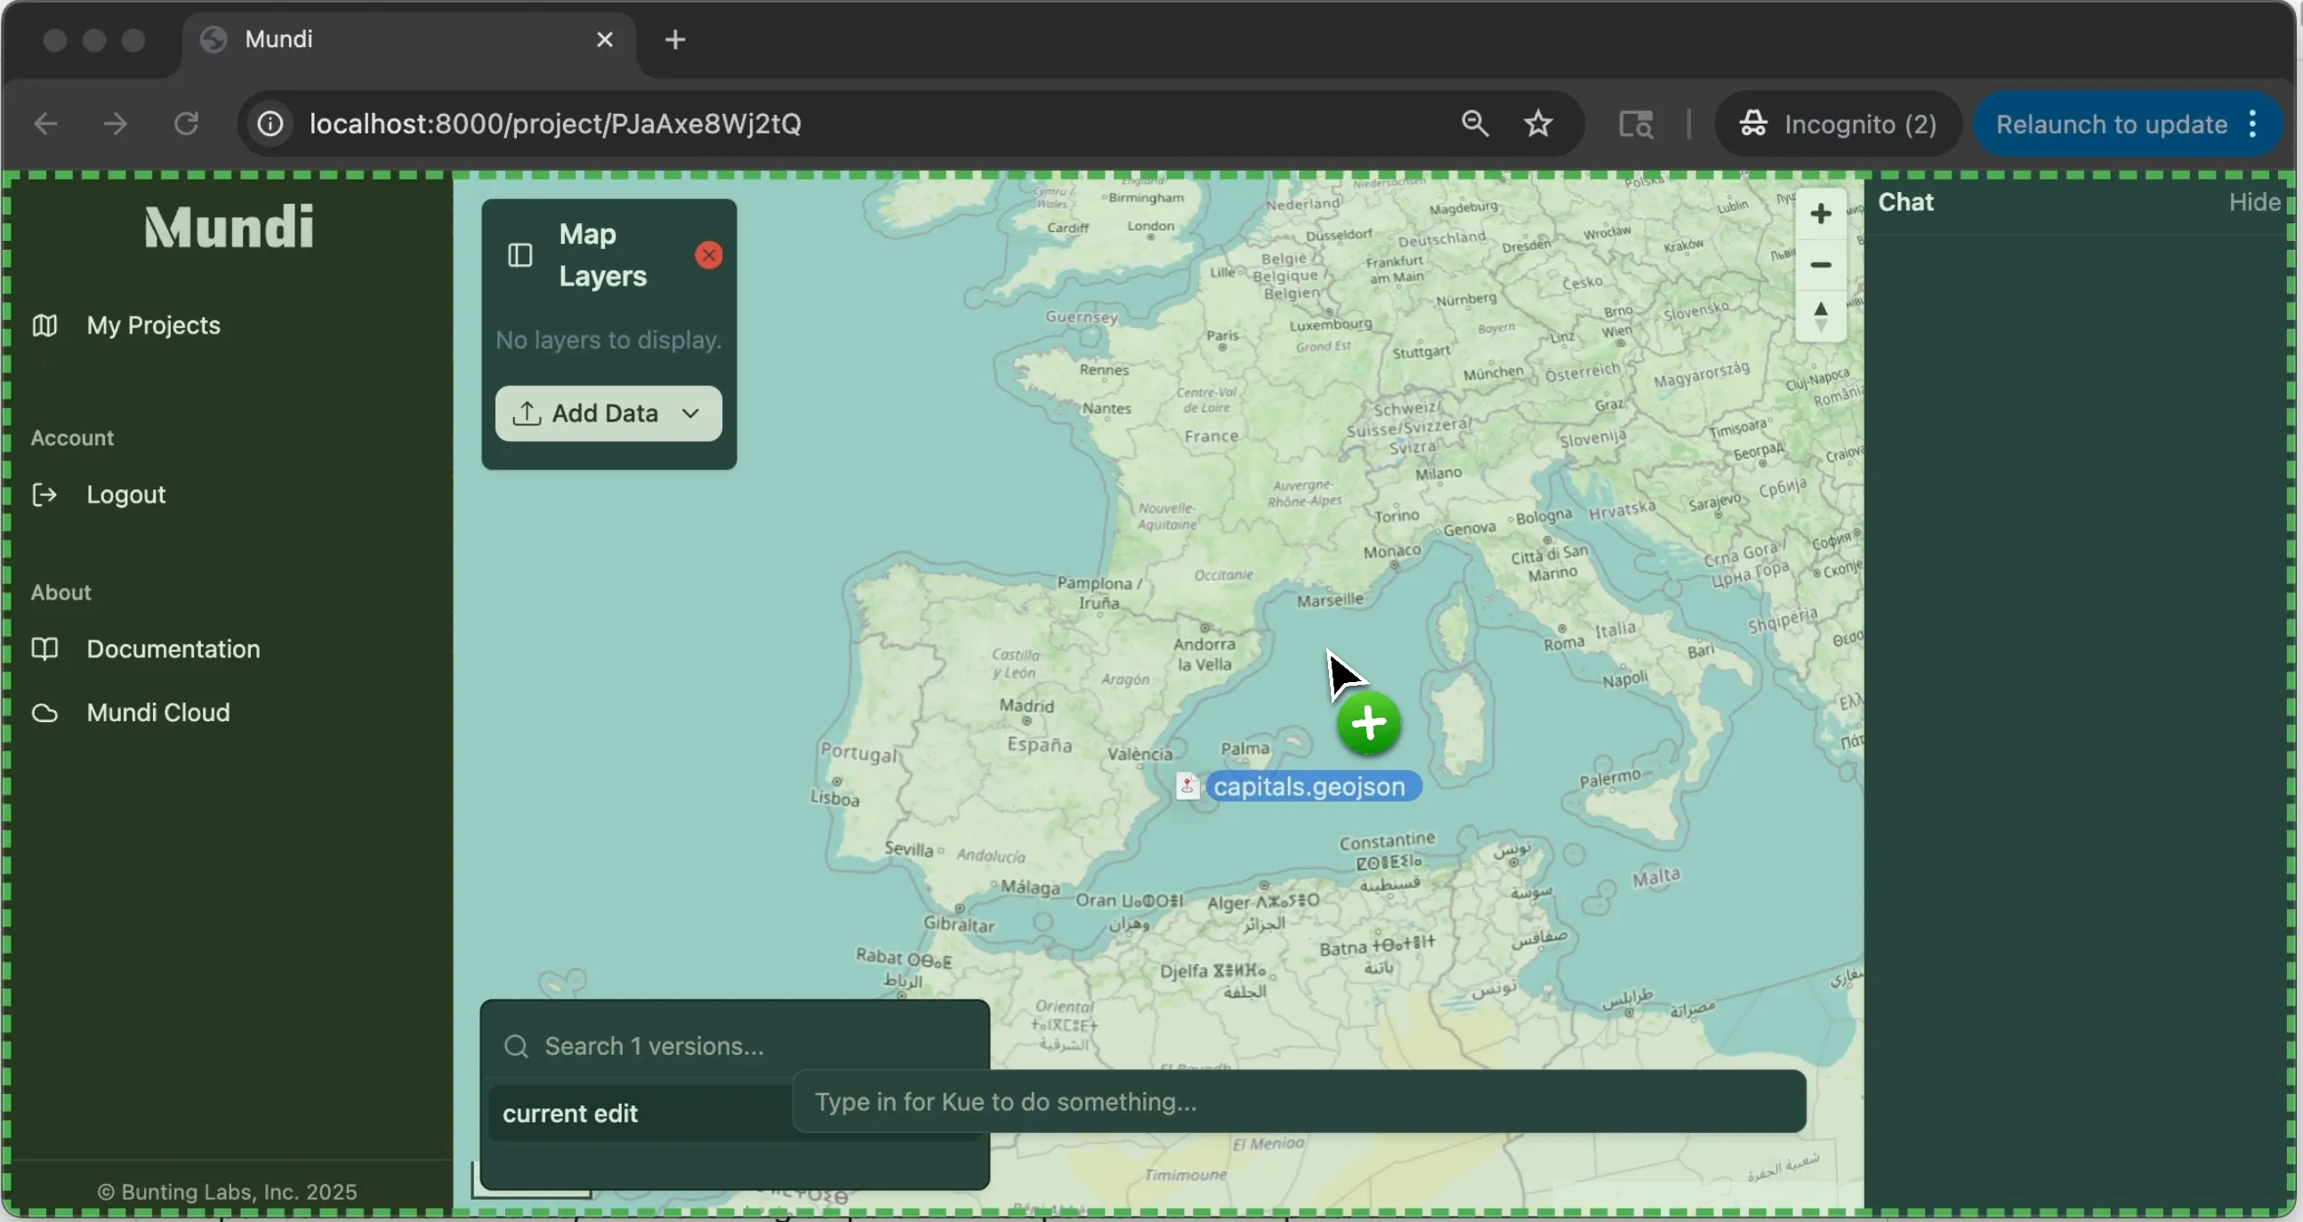Open the Chrome three-dot menu
The height and width of the screenshot is (1222, 2303).
tap(2254, 124)
